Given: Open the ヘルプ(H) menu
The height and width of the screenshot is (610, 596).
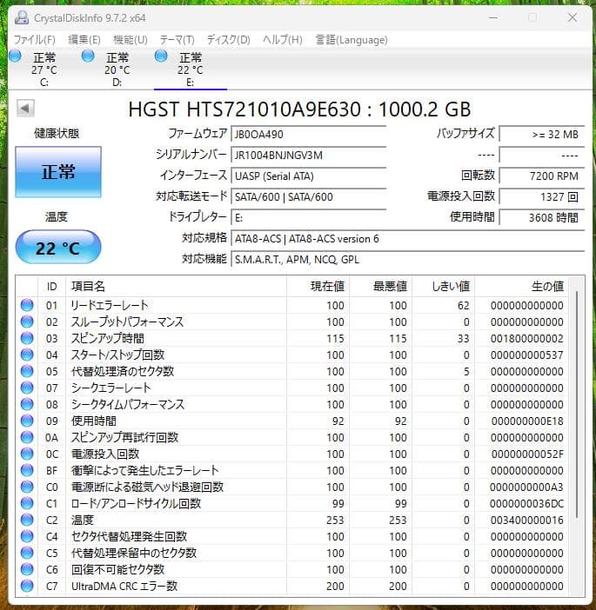Looking at the screenshot, I should (283, 40).
